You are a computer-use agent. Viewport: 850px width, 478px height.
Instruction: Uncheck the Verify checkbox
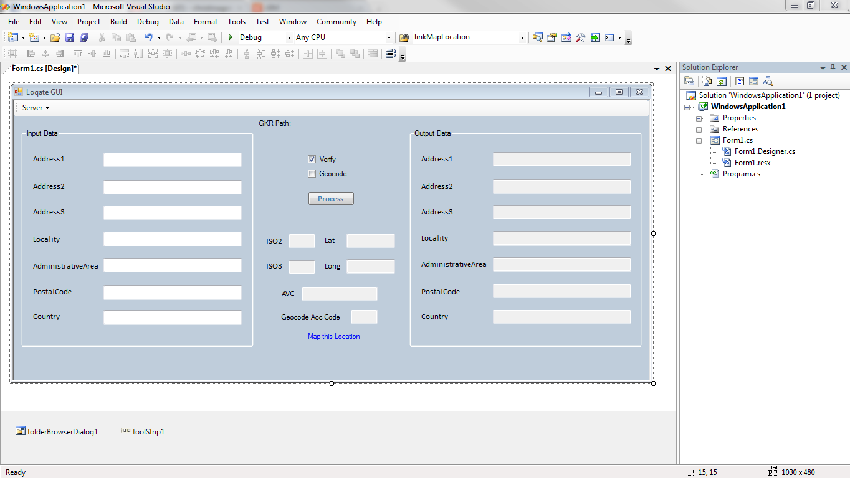(x=312, y=160)
